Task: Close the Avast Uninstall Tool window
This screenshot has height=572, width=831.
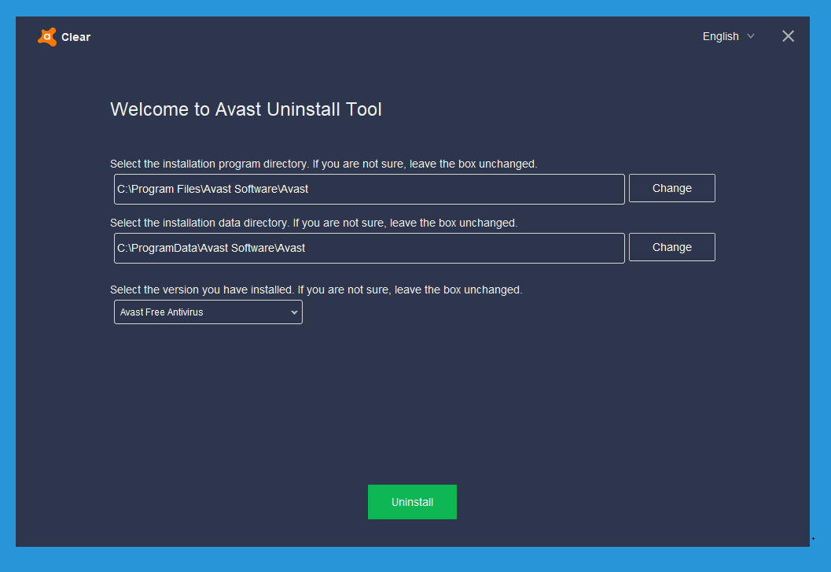Action: tap(788, 36)
